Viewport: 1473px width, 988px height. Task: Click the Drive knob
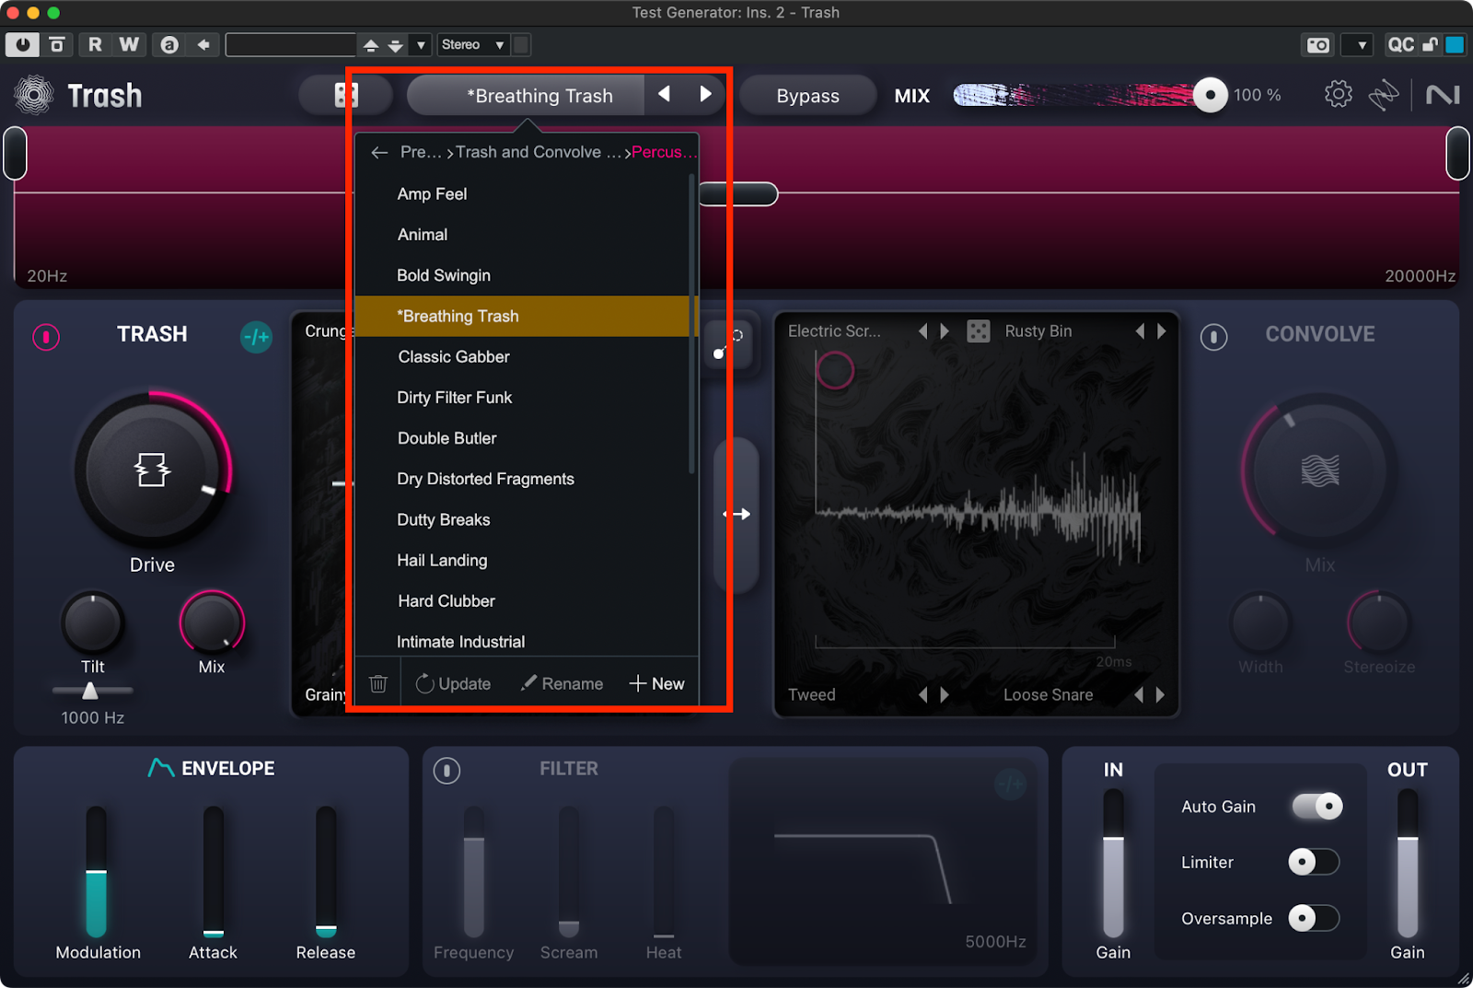tap(152, 471)
